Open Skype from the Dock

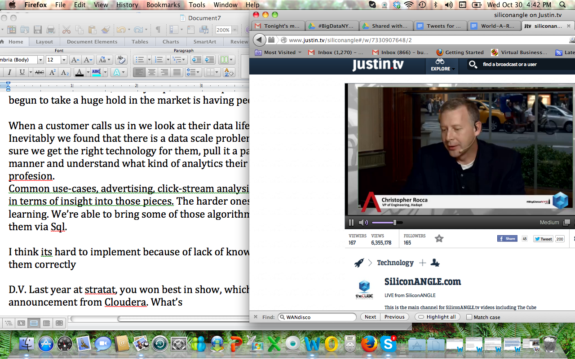(x=388, y=344)
